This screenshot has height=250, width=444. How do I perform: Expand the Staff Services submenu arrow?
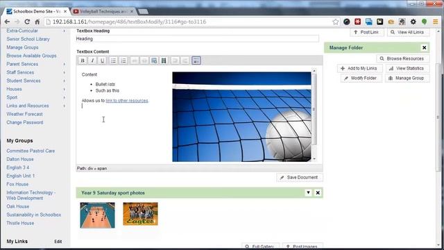pyautogui.click(x=65, y=72)
